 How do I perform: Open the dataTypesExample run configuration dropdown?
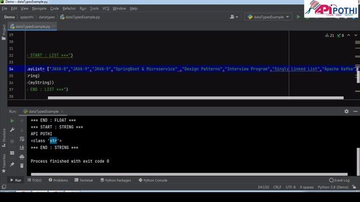[268, 17]
